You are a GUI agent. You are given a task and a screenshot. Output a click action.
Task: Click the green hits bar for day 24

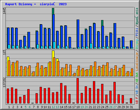point(102,23)
